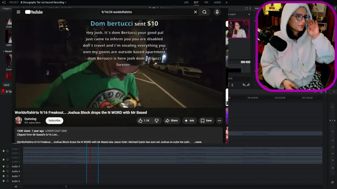337x189 pixels.
Task: Select the All tracks label
Action: [16, 187]
